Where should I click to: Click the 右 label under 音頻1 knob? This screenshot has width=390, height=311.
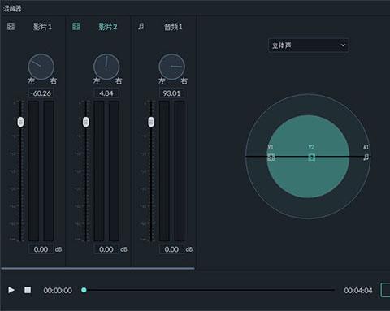184,81
